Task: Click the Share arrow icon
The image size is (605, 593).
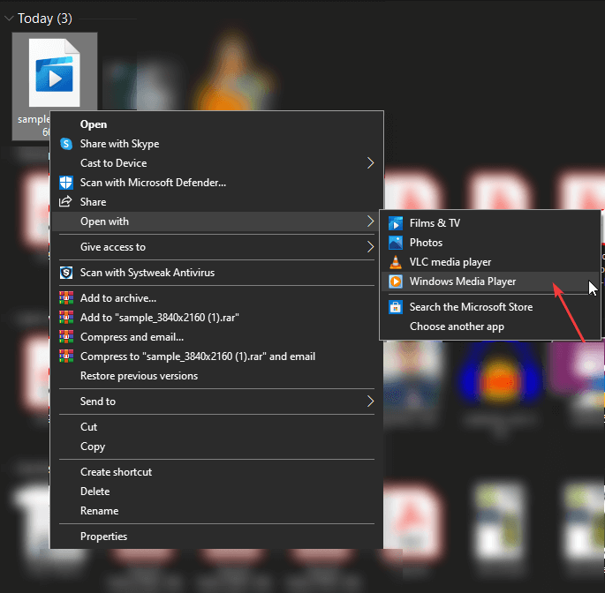Action: point(65,201)
